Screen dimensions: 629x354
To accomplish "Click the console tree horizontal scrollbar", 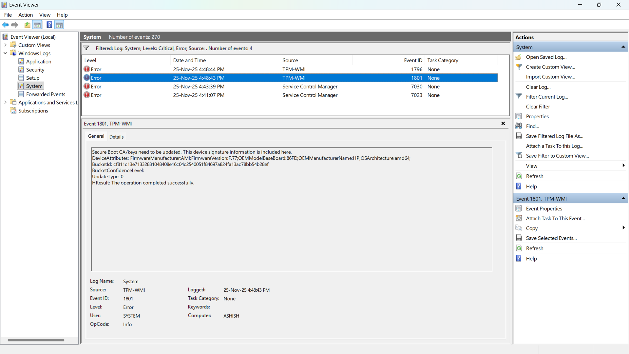I will pyautogui.click(x=36, y=340).
